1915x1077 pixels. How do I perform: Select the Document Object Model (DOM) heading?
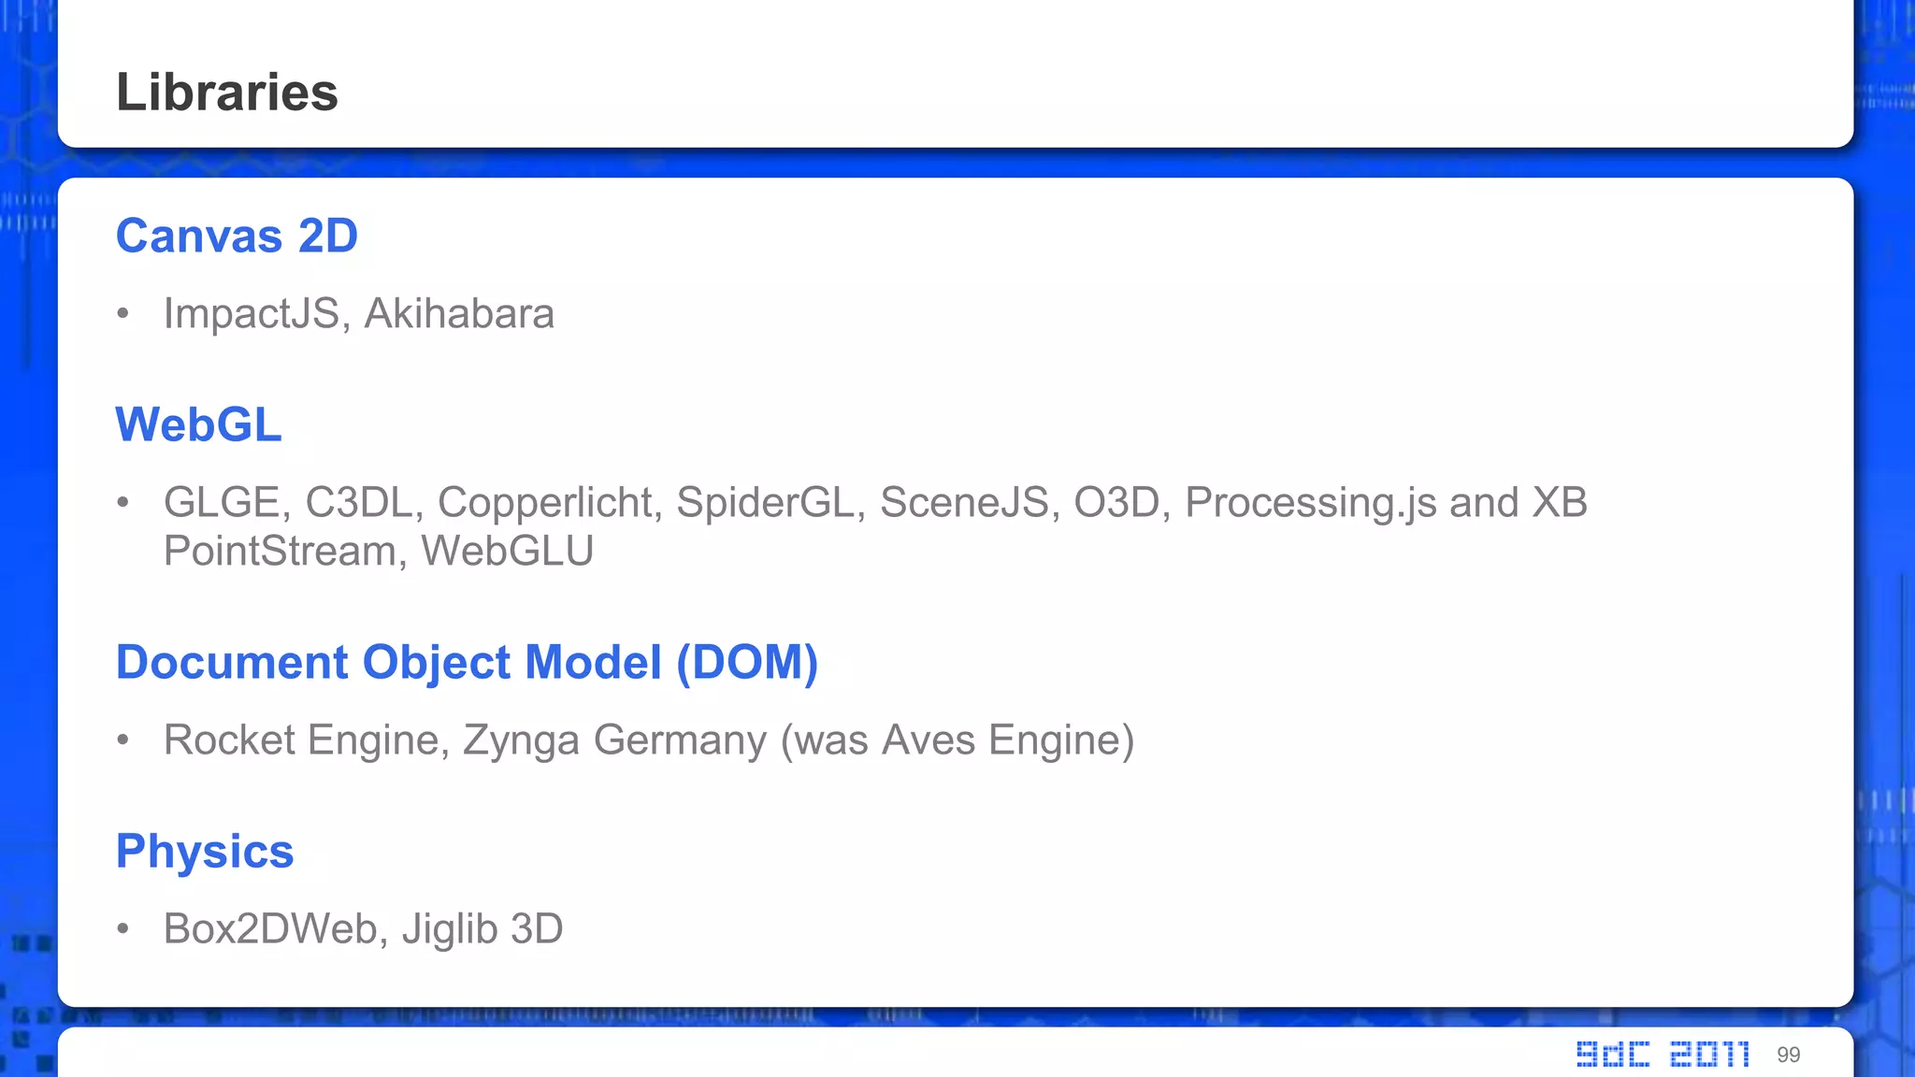(x=467, y=662)
